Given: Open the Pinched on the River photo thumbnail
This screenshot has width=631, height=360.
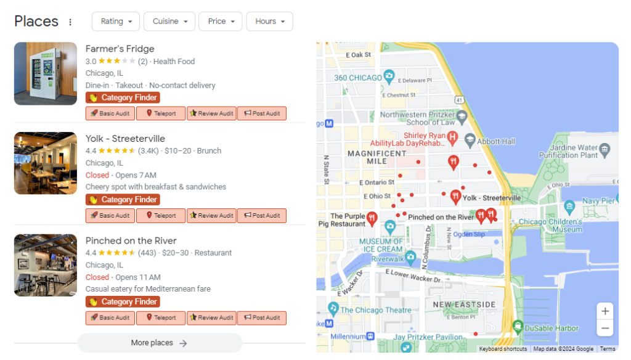Looking at the screenshot, I should [46, 265].
